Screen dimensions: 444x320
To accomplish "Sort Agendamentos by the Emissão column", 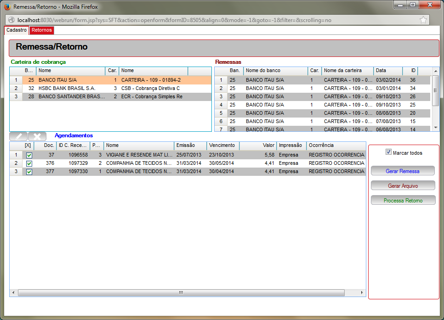I will point(190,146).
